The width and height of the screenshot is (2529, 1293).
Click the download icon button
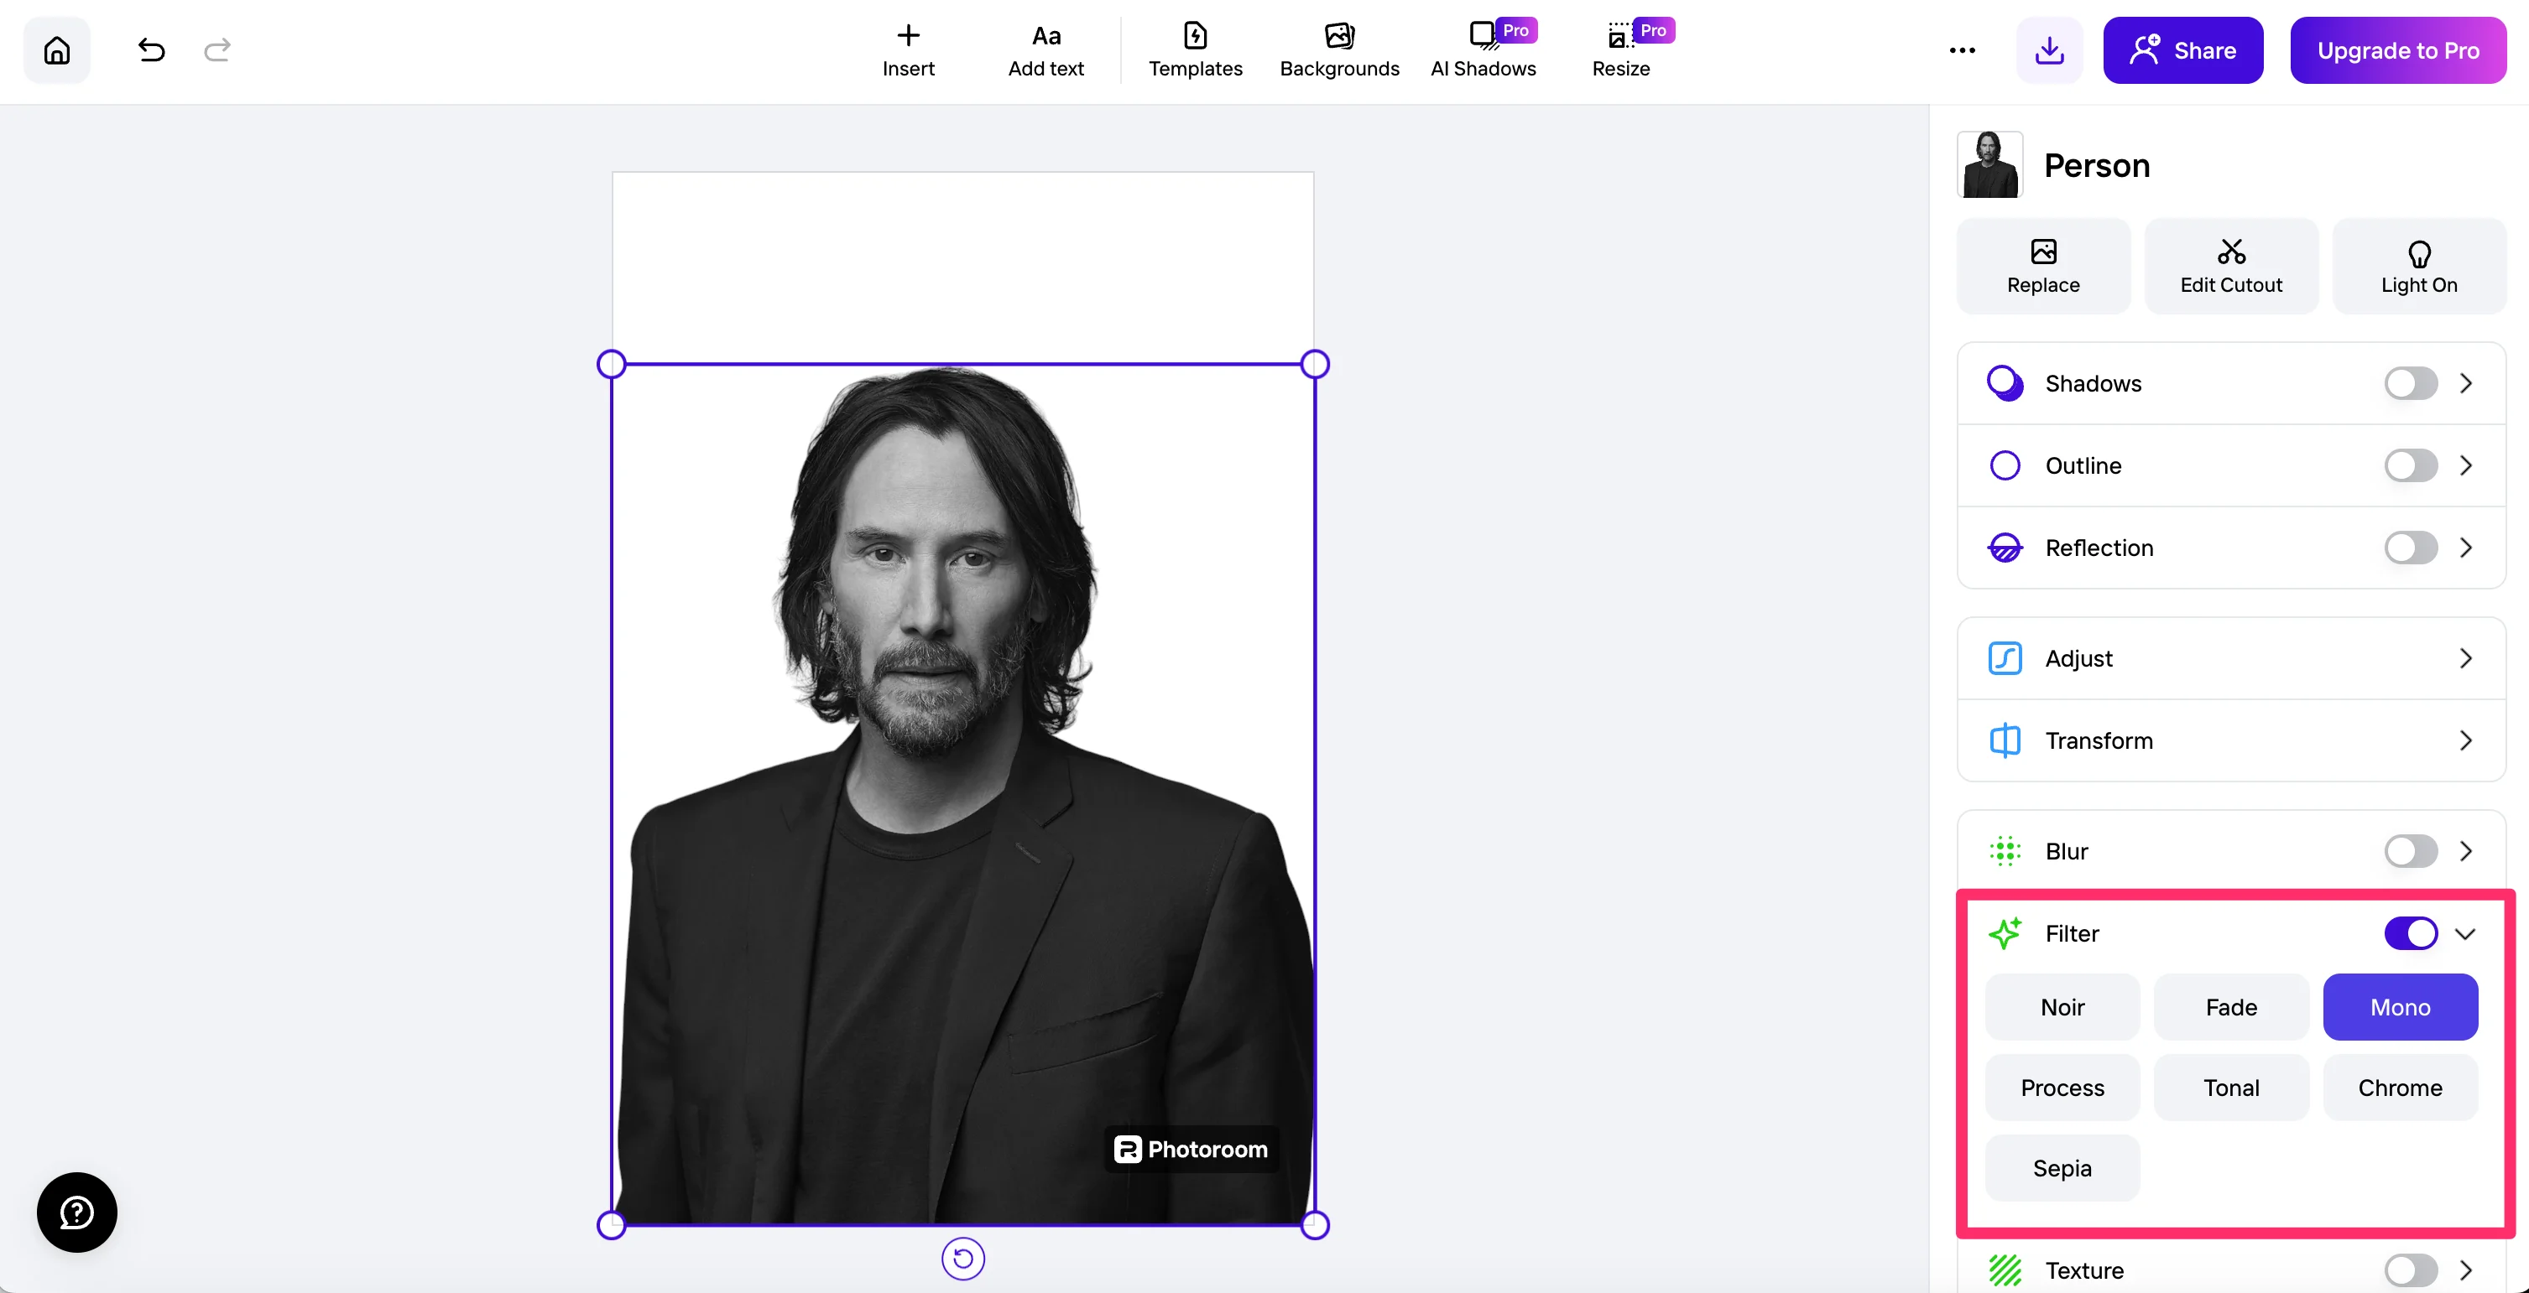(2049, 50)
